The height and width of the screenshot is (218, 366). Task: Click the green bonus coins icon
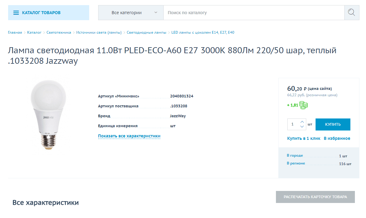point(304,105)
